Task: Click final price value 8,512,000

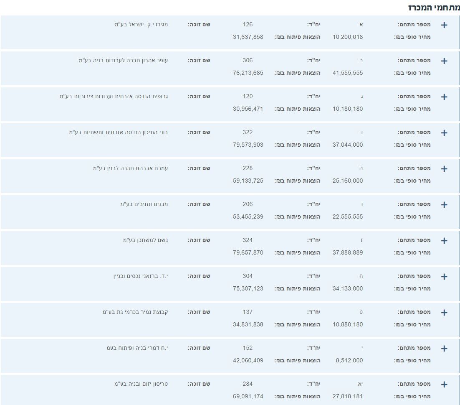Action: coord(349,360)
